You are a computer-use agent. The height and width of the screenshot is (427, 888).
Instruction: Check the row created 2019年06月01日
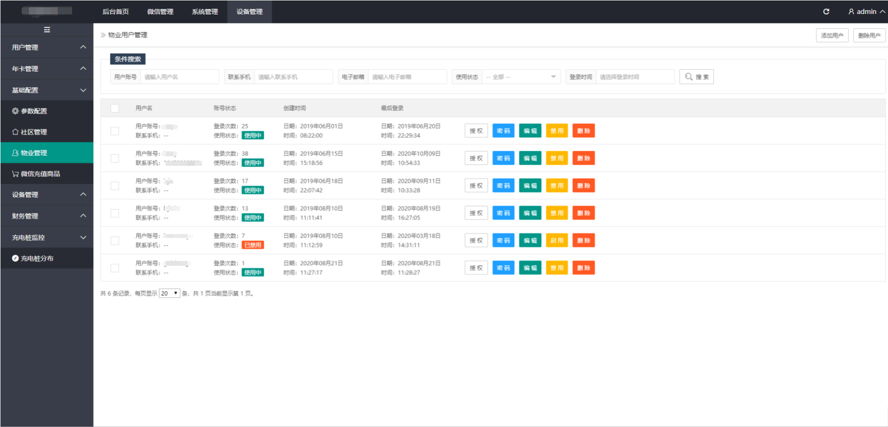coord(114,131)
